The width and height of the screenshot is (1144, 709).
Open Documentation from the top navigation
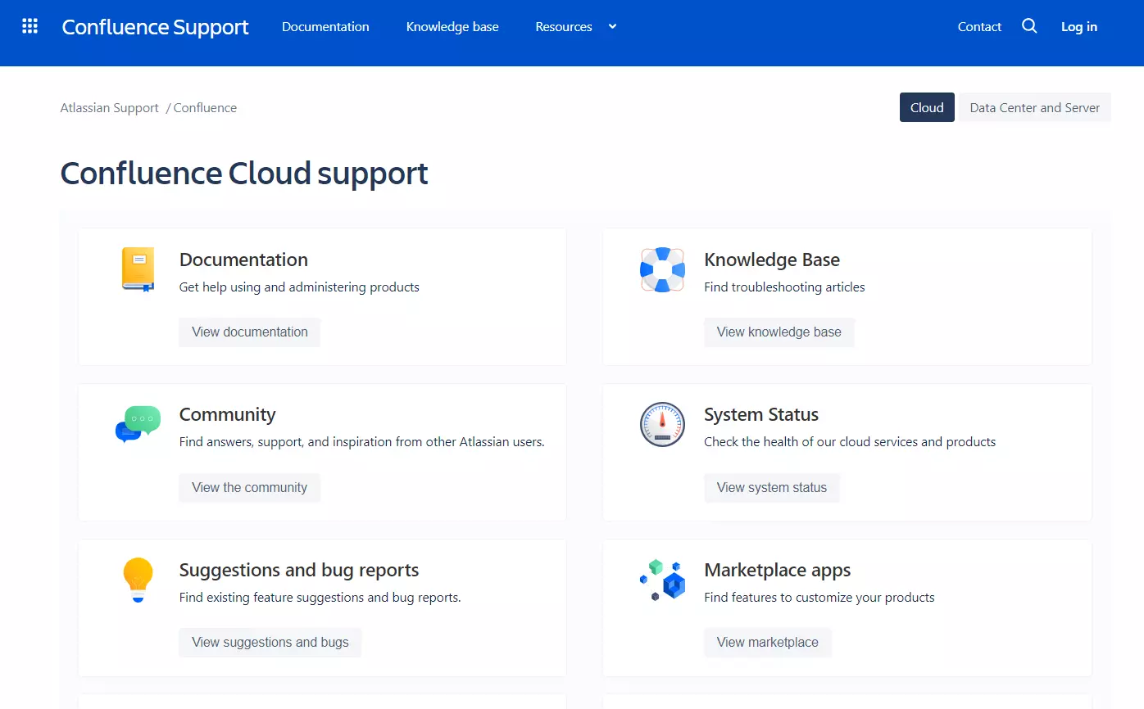[325, 26]
